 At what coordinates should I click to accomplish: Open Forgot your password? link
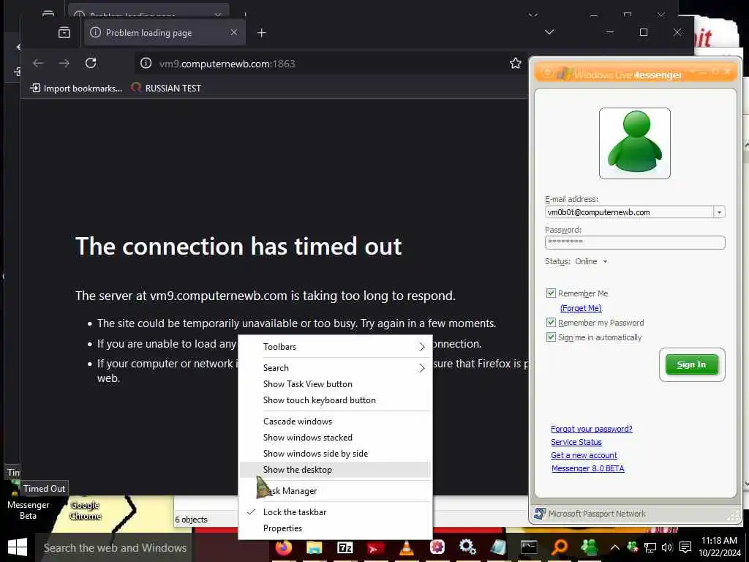click(591, 429)
